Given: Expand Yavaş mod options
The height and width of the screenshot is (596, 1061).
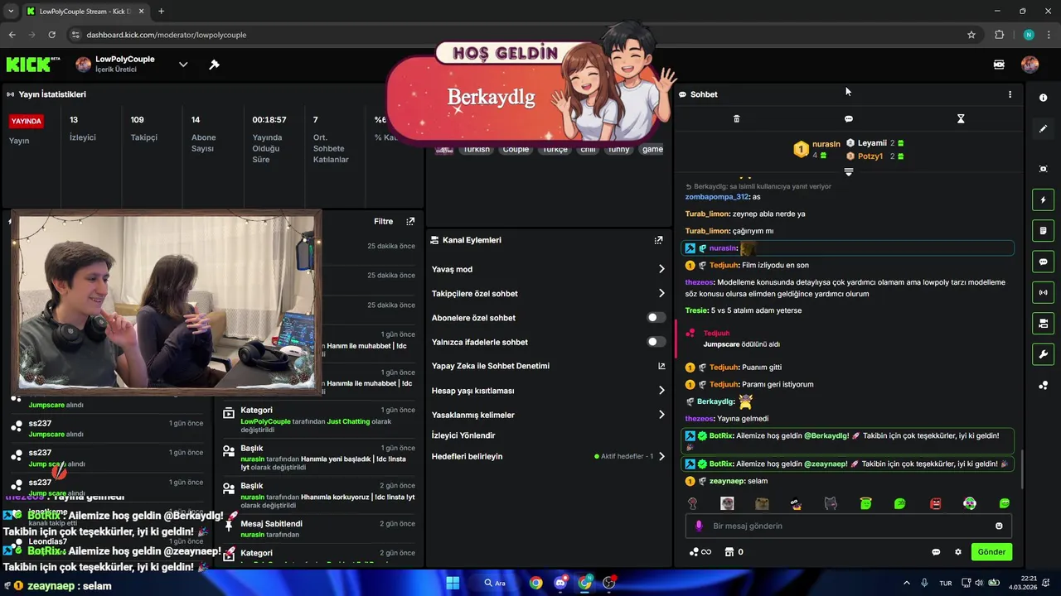Looking at the screenshot, I should [661, 269].
